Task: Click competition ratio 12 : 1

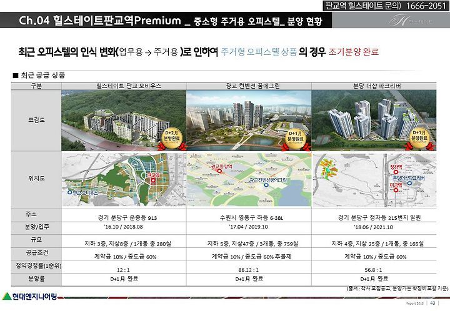Action: (x=123, y=270)
